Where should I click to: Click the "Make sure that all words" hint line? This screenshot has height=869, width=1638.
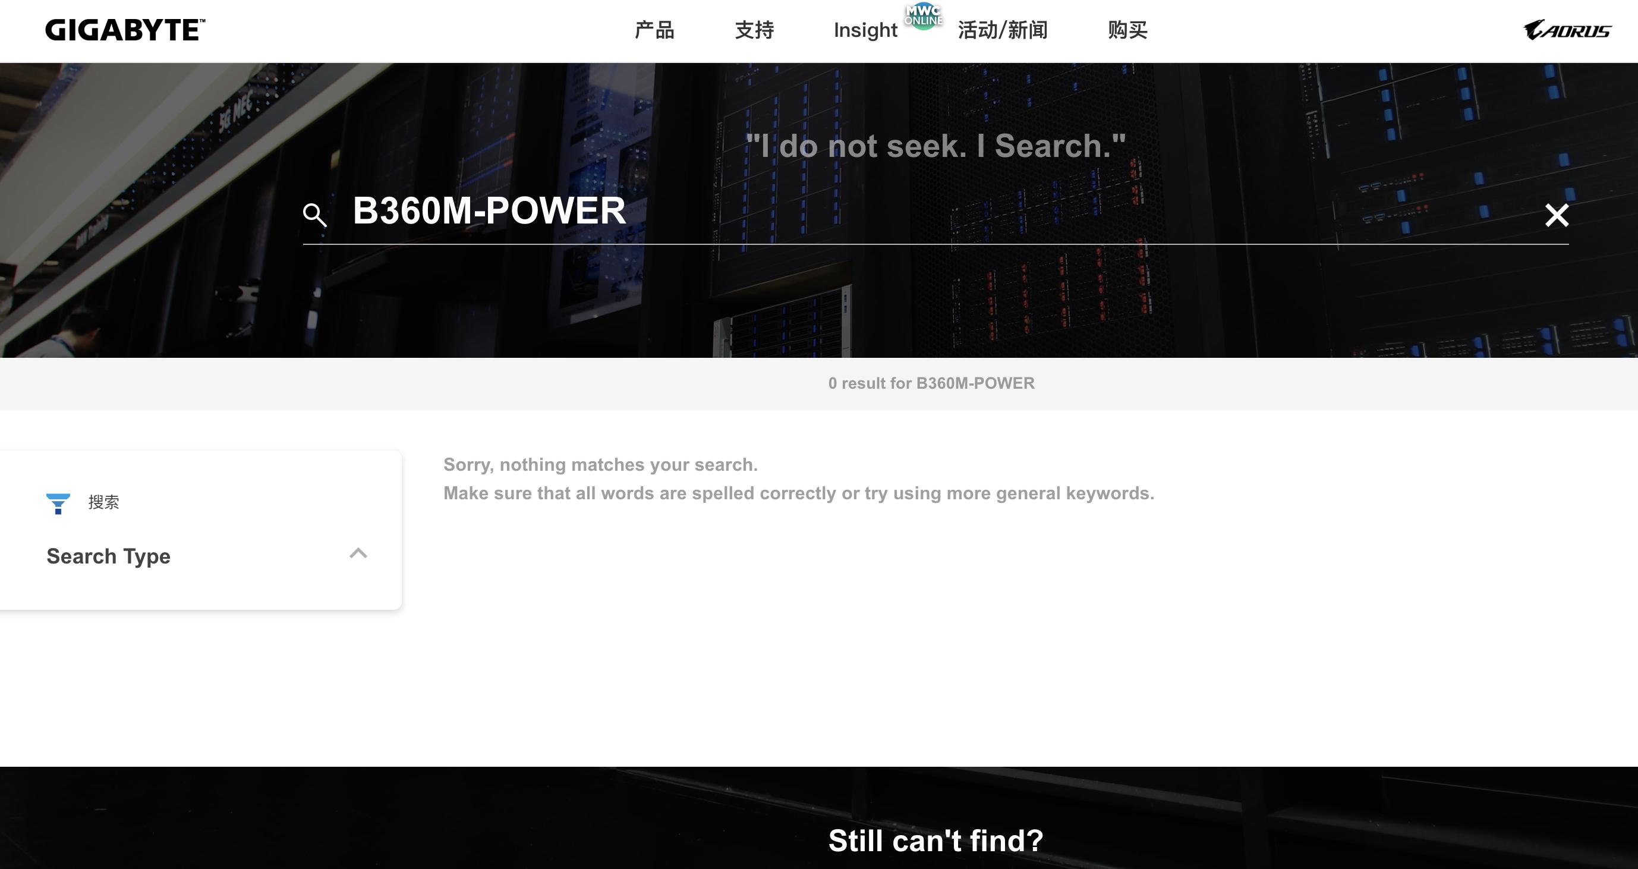[x=798, y=493]
